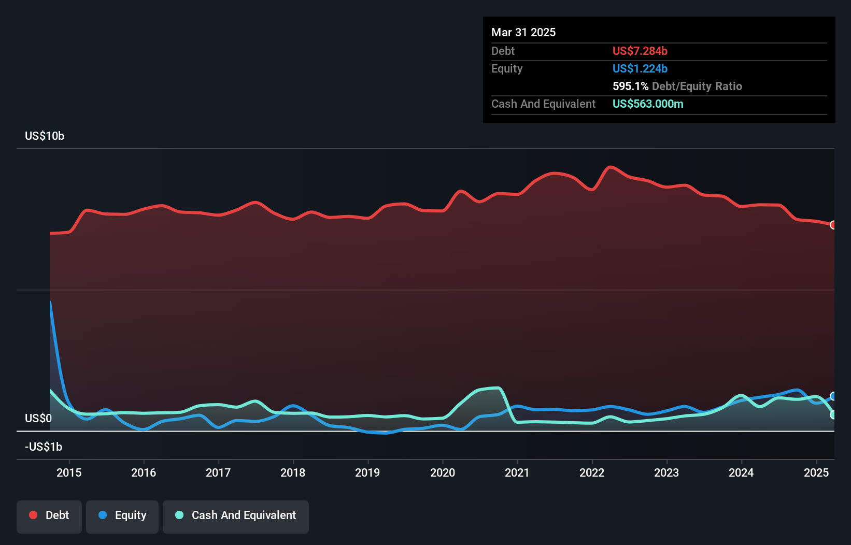Click the US$1.224b equity value
Viewport: 851px width, 545px height.
click(640, 68)
